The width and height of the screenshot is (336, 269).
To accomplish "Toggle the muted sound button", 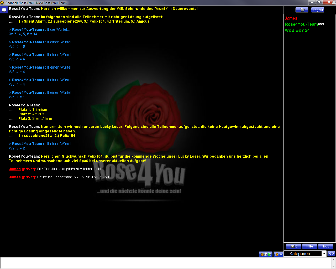I will pos(302,10).
